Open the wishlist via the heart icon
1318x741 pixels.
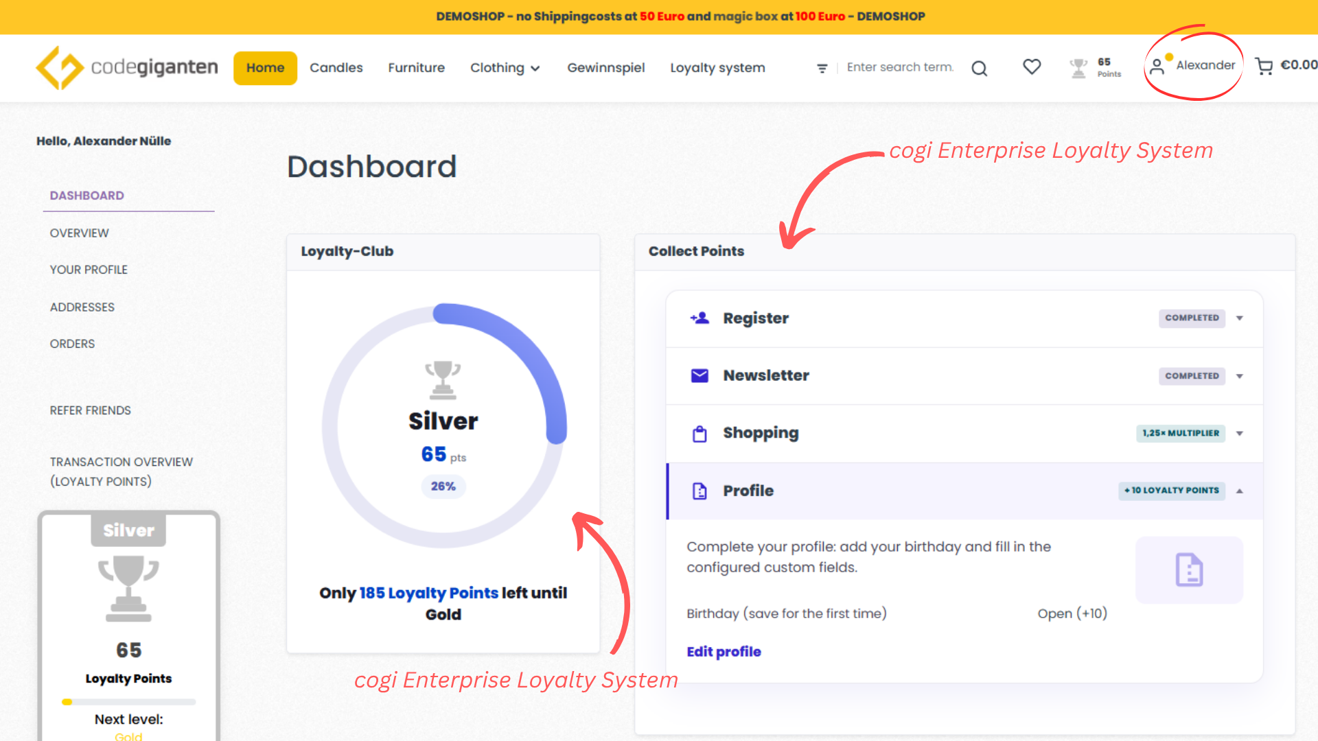[1031, 67]
